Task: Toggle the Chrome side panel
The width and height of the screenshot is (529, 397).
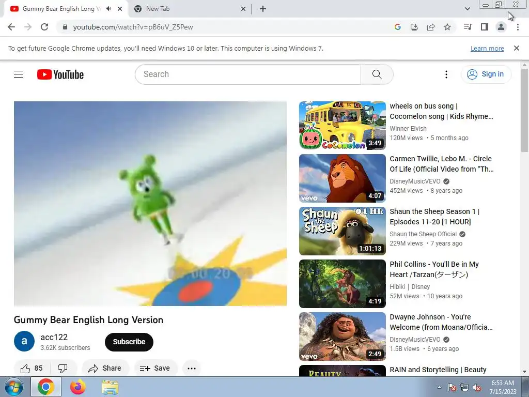Action: [x=485, y=27]
